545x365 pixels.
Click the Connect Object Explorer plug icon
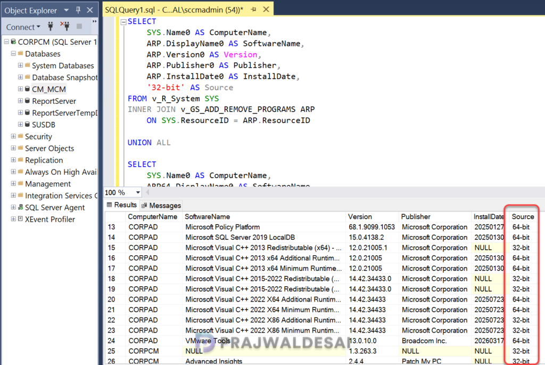pos(51,26)
